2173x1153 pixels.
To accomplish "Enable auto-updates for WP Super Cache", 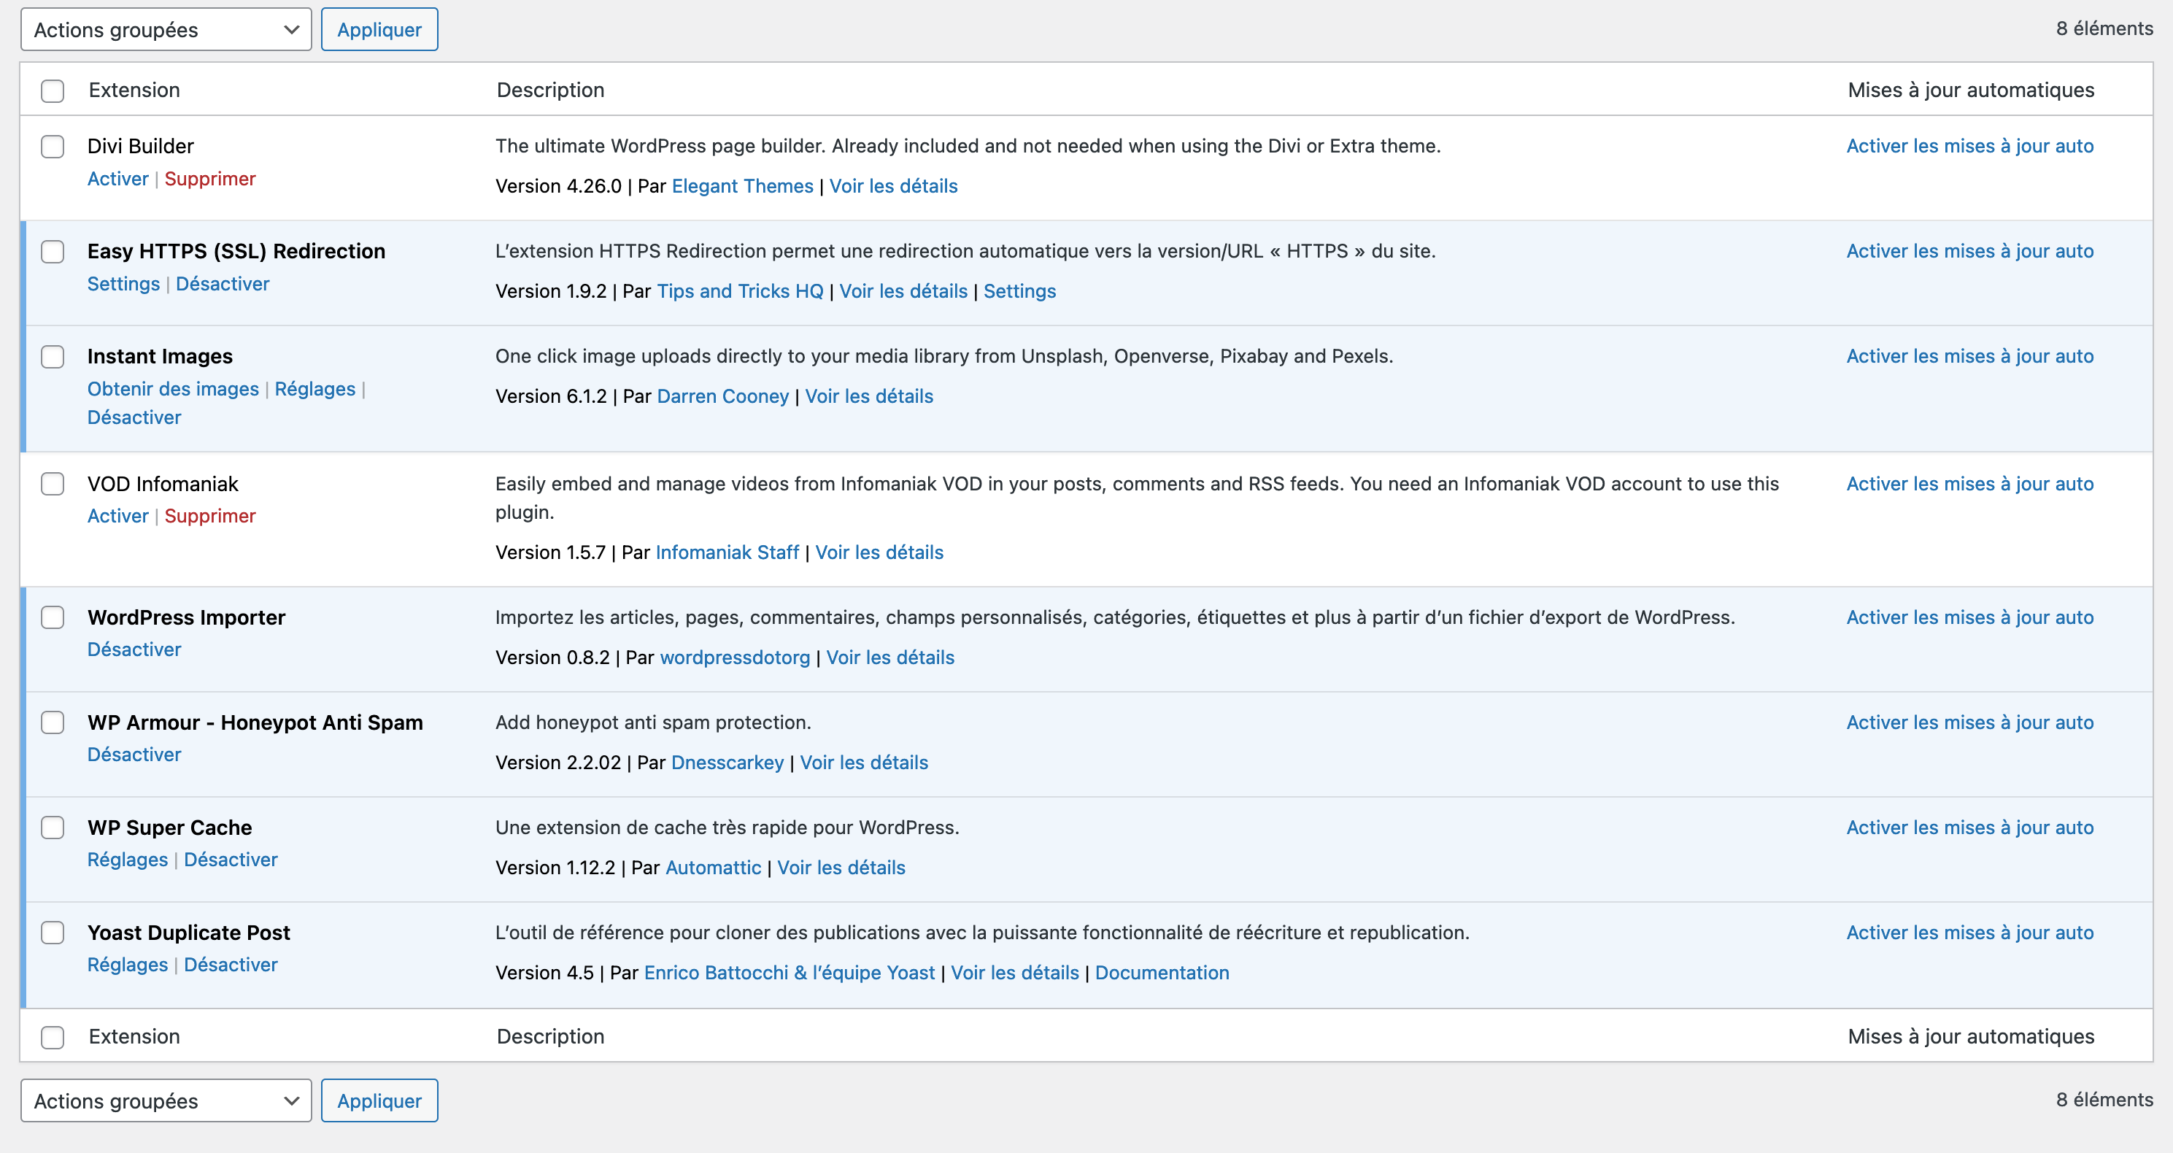I will coord(1969,828).
